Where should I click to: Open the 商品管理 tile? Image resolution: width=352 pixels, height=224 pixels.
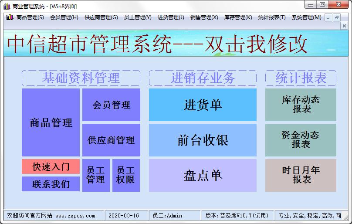[x=51, y=122]
